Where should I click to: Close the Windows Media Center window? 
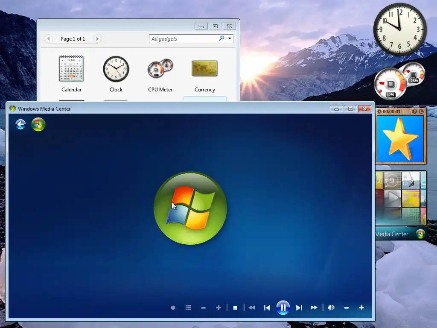(364, 109)
